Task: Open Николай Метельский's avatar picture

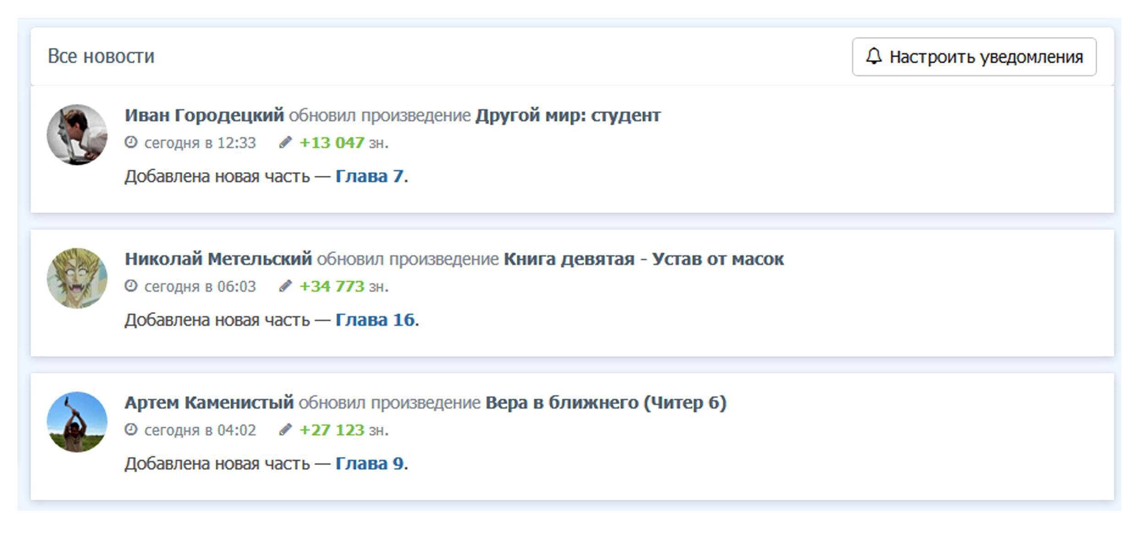Action: click(x=77, y=278)
